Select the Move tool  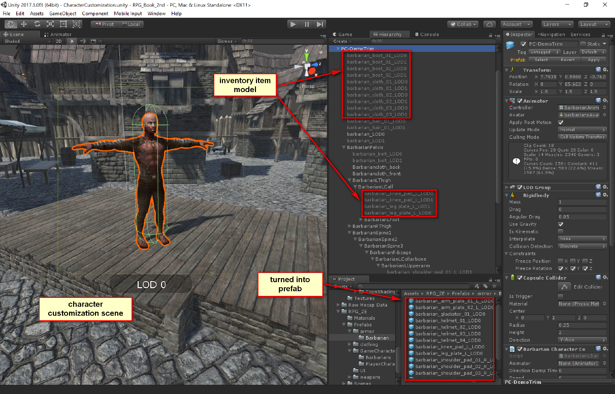click(24, 24)
